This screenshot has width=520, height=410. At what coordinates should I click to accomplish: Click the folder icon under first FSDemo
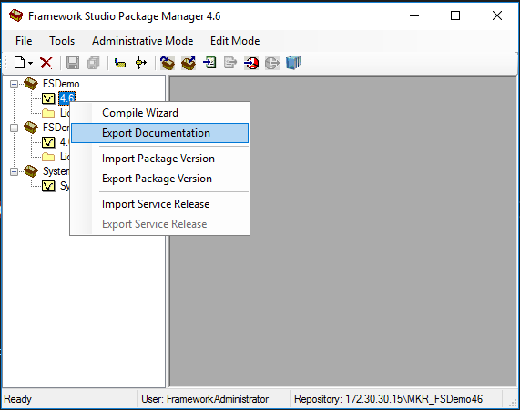(48, 113)
